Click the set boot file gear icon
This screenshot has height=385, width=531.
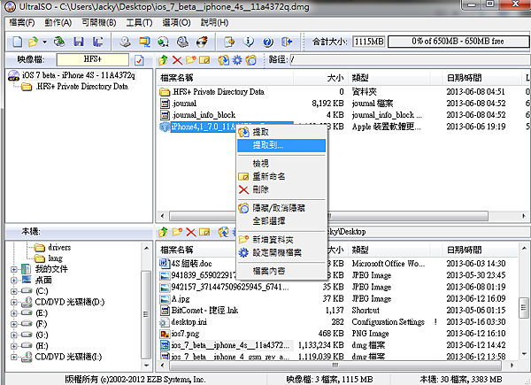tap(237, 60)
